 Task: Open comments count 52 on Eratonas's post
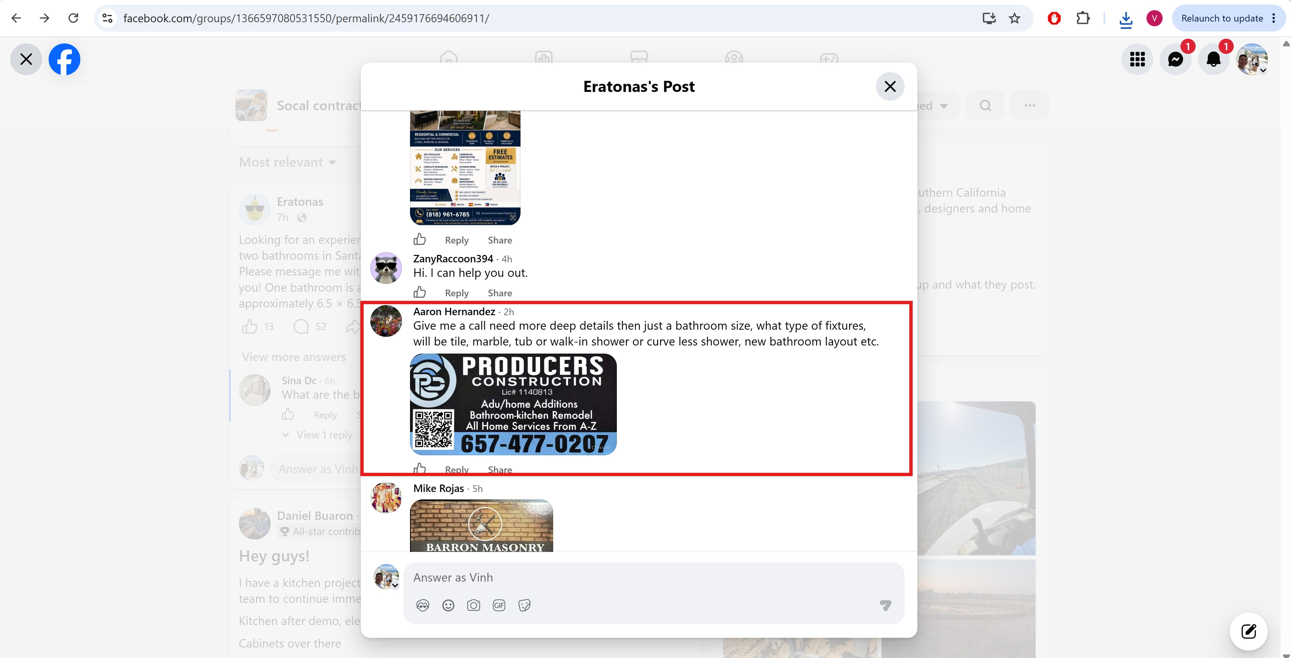coord(310,327)
